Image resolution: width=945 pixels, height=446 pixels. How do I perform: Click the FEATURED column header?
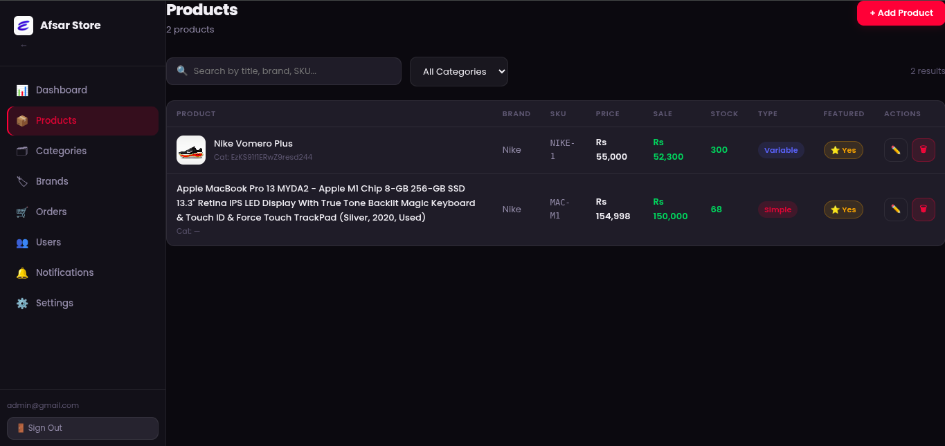[x=844, y=113]
